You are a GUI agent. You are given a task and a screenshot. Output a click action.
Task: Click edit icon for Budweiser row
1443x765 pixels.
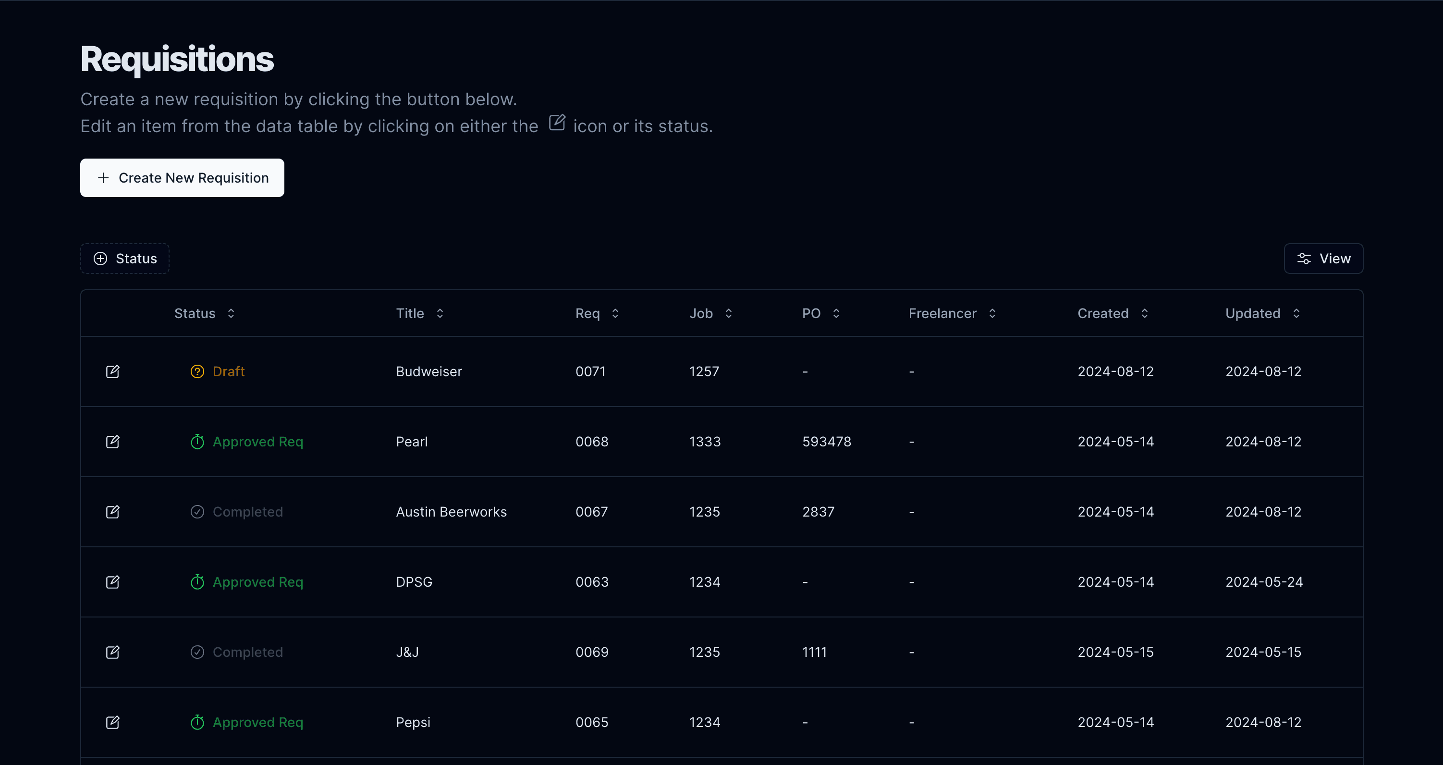tap(112, 371)
